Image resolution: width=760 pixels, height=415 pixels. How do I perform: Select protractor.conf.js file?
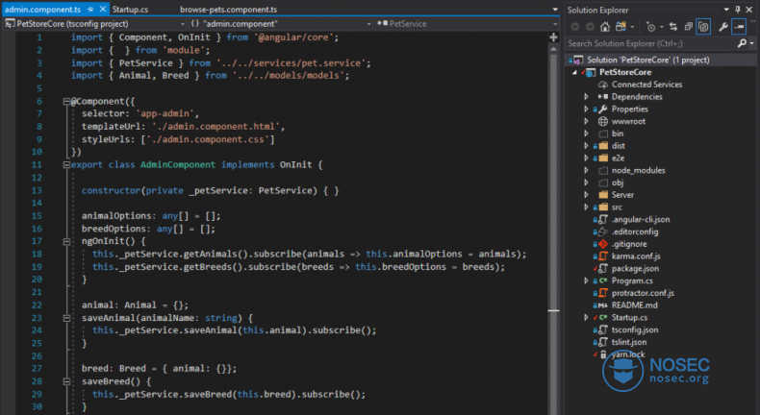[x=643, y=293]
